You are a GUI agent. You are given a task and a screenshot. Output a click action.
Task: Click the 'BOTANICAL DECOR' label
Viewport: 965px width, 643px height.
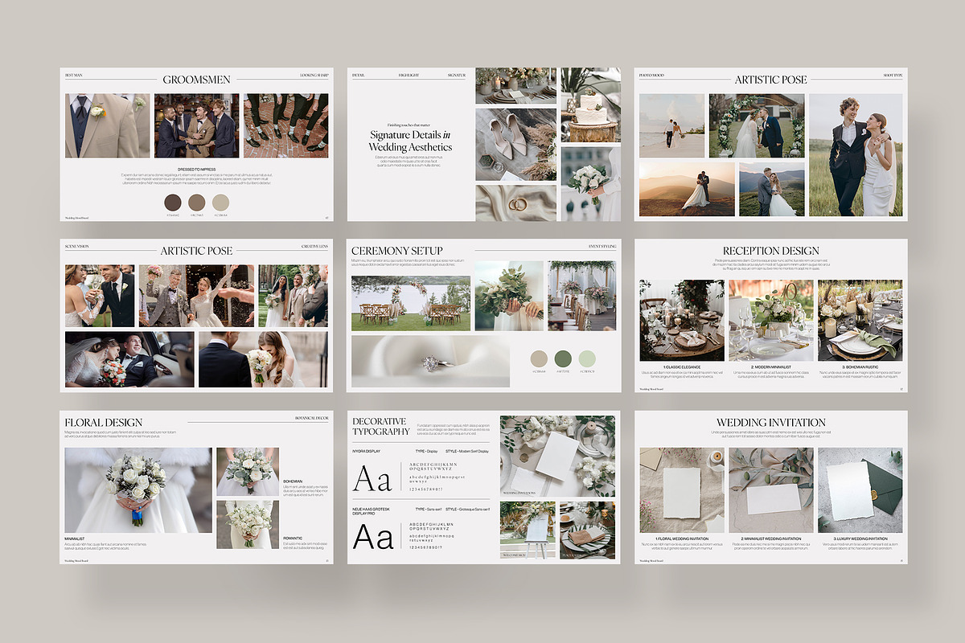click(x=311, y=418)
